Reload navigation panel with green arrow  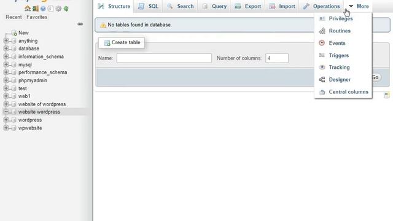66,9
